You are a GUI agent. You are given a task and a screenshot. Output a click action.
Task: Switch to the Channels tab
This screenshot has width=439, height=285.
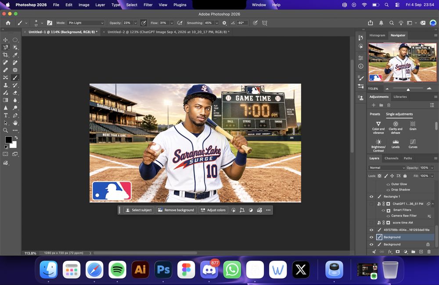click(x=391, y=158)
